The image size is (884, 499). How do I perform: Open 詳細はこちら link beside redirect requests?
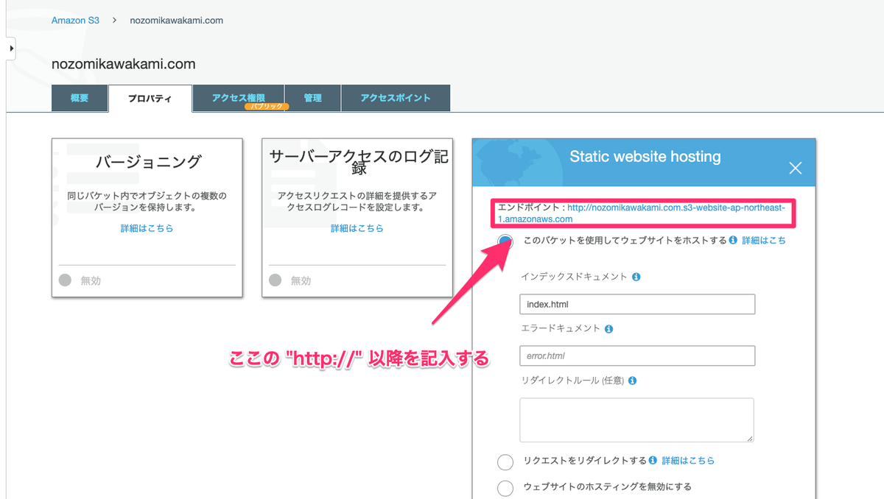click(688, 461)
